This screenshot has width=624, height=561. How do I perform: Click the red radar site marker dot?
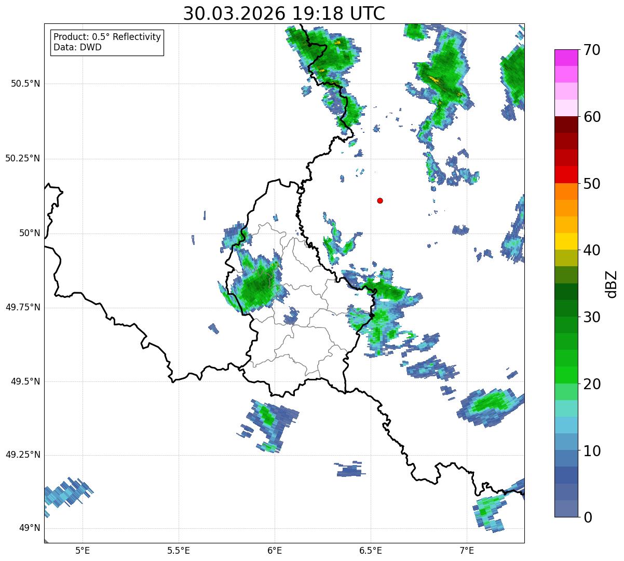click(380, 200)
